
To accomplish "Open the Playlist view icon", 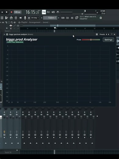I will [x=2, y=18].
